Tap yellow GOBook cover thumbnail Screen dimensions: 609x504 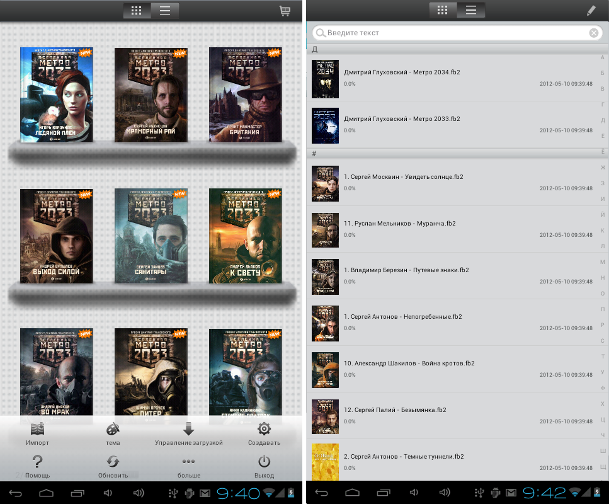point(325,462)
